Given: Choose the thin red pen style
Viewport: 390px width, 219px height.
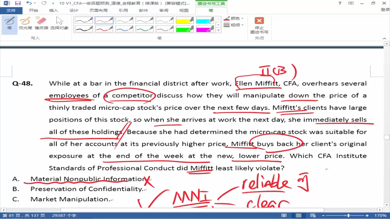Looking at the screenshot, I should click(104, 20).
